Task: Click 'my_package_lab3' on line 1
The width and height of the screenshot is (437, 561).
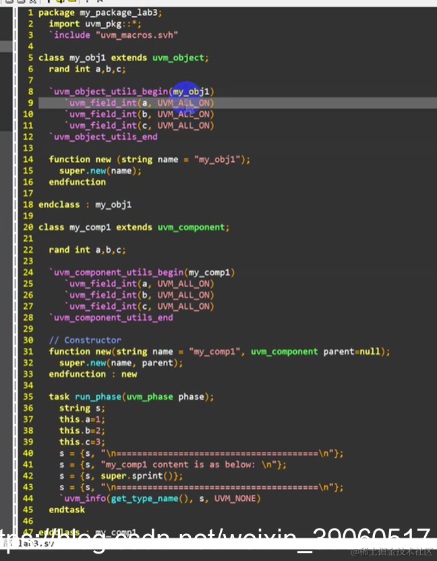Action: tap(118, 13)
